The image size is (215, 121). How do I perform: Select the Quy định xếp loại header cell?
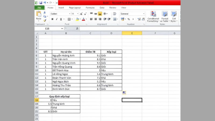(59, 97)
